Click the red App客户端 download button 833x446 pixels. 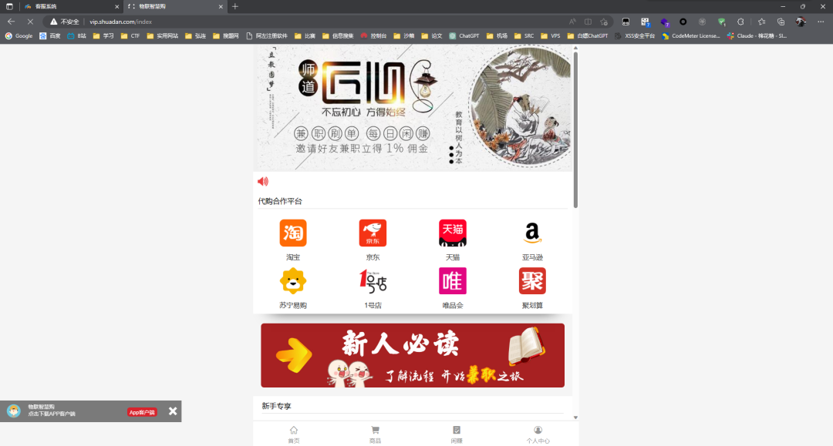(142, 412)
